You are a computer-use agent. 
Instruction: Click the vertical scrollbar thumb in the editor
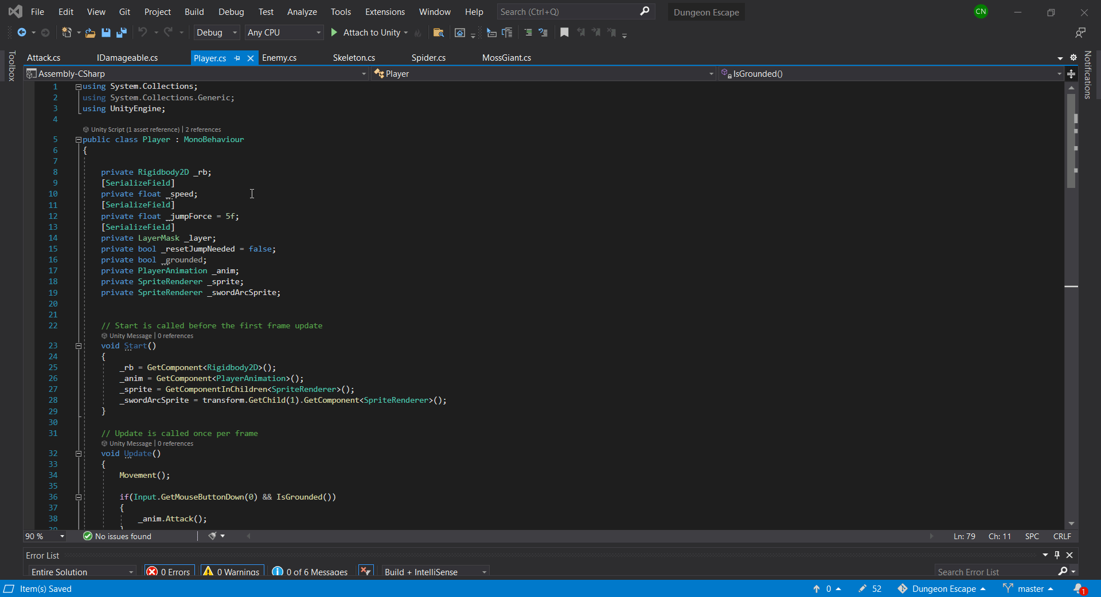[x=1071, y=141]
